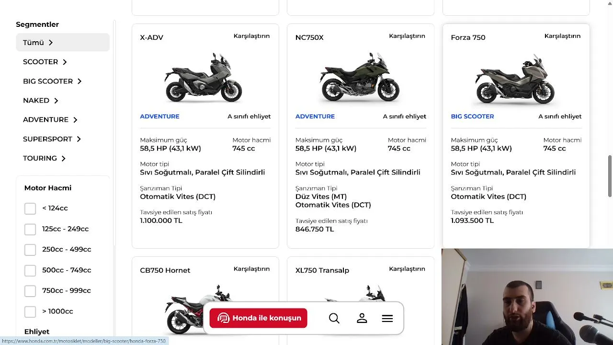The height and width of the screenshot is (345, 613).
Task: Expand the SCOOTER segment chevron
Action: (x=65, y=62)
